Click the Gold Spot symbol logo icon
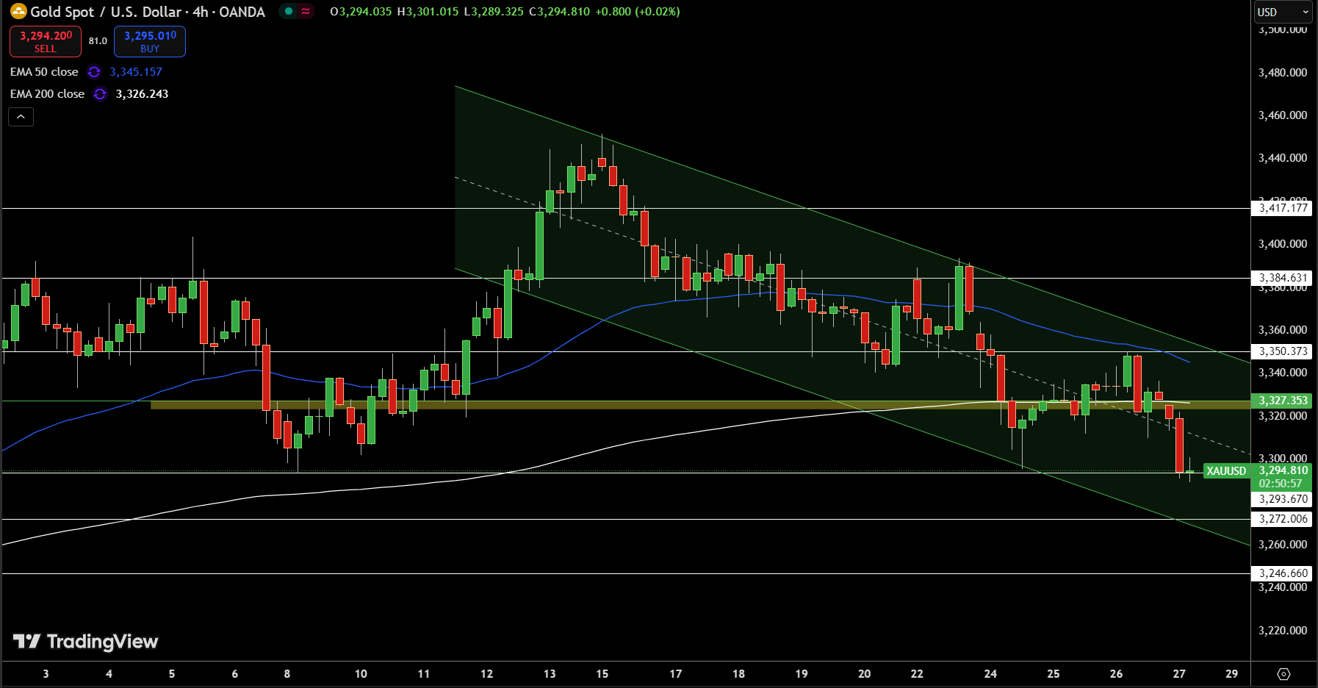1318x688 pixels. [18, 11]
